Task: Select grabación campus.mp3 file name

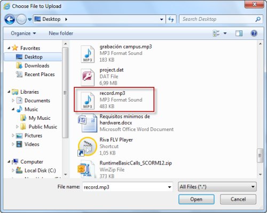Action: point(125,47)
